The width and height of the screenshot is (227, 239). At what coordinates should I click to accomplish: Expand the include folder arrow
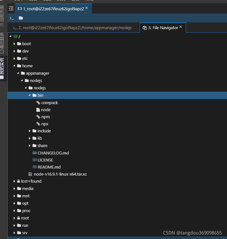[29, 131]
